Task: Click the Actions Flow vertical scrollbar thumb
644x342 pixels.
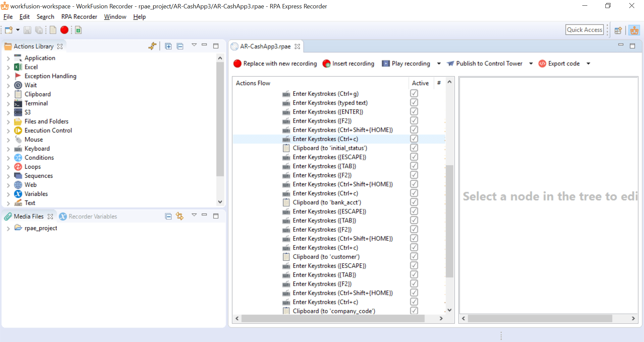Action: coord(449,221)
